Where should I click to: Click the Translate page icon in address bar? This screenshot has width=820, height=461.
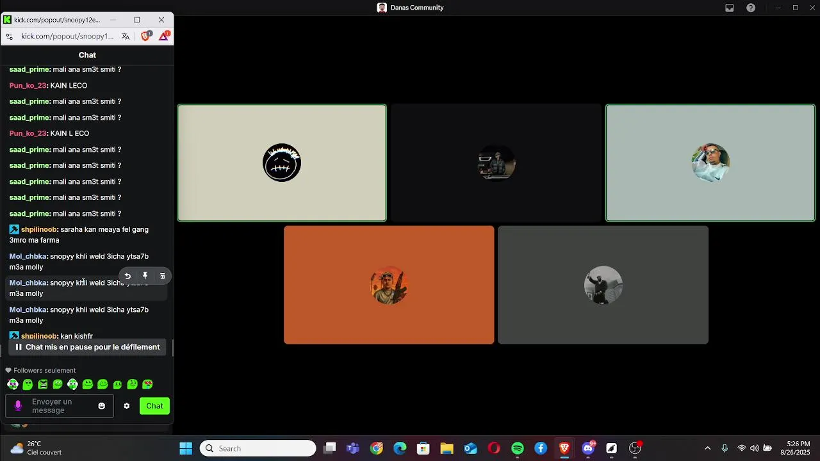coord(126,36)
